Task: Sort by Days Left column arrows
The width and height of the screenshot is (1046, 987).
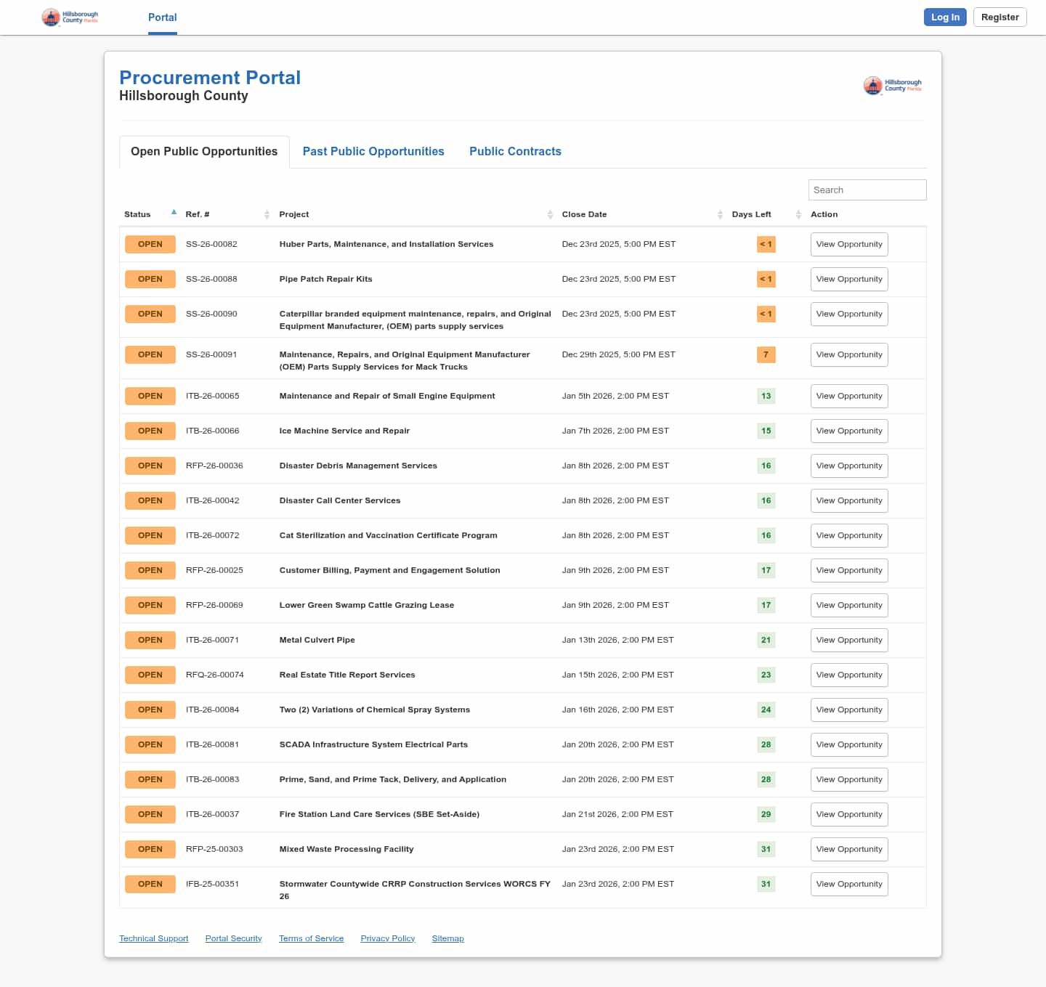Action: point(798,214)
